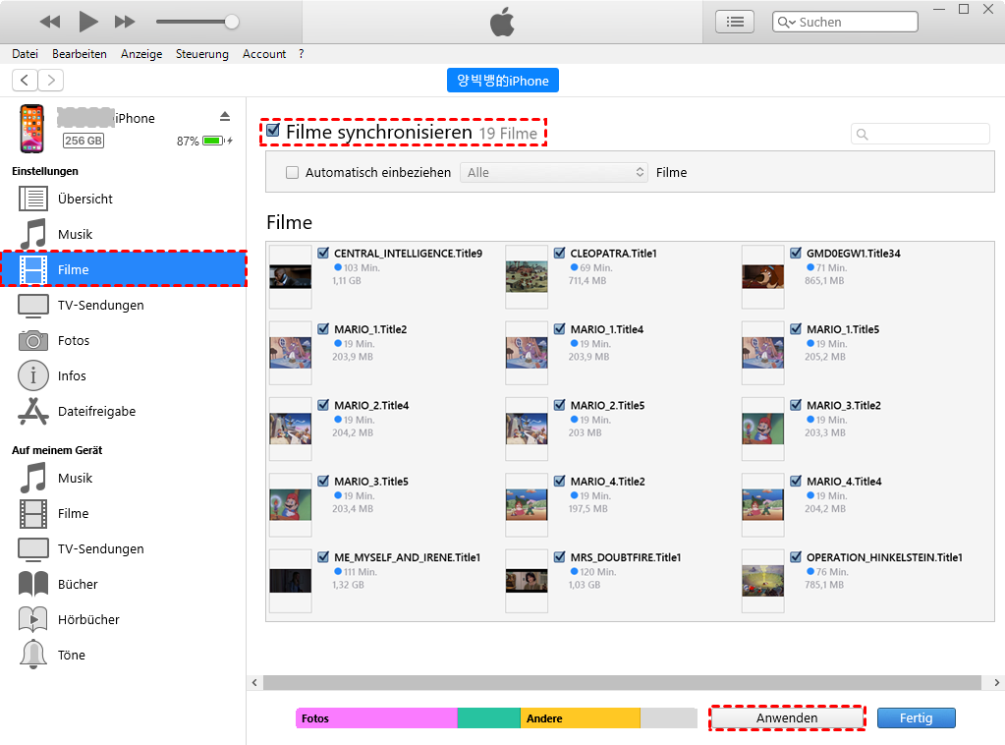Click the teal storage bar segment
This screenshot has width=1005, height=745.
pos(488,718)
